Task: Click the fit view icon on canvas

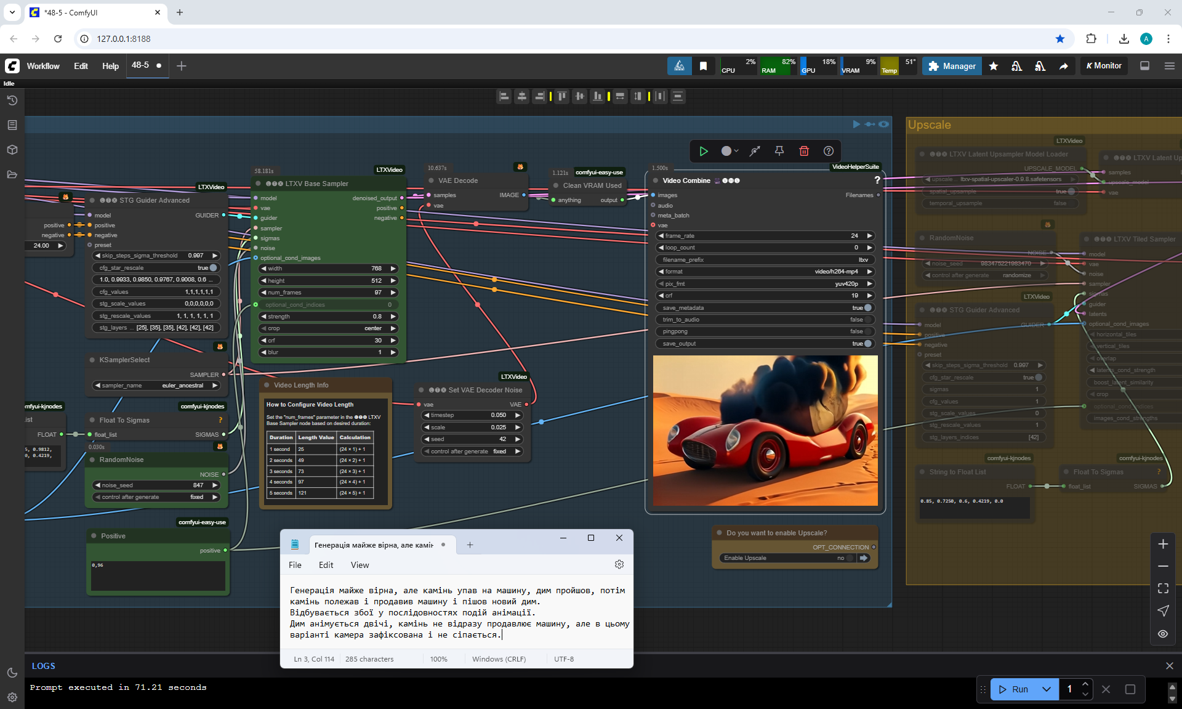Action: (x=1163, y=588)
